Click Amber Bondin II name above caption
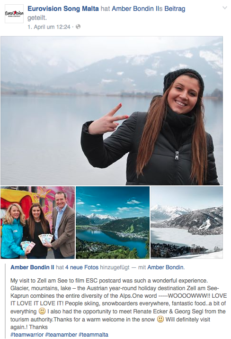This screenshot has height=339, width=231. coord(32,267)
